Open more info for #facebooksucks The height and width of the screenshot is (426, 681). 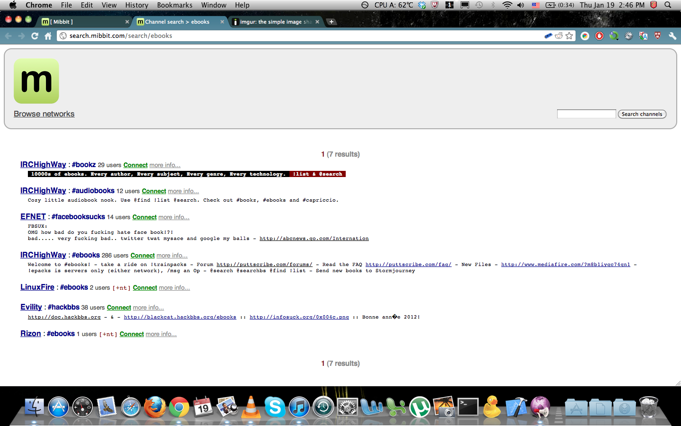click(x=174, y=217)
